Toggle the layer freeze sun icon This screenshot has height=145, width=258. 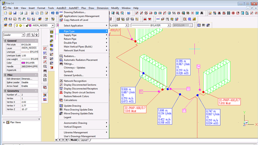pos(20,25)
